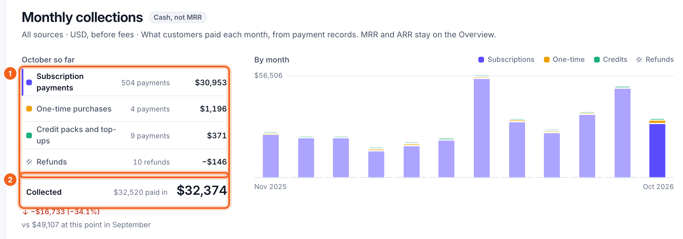Click the $30,953 subscription amount
Viewport: 683px width, 239px height.
click(x=211, y=82)
